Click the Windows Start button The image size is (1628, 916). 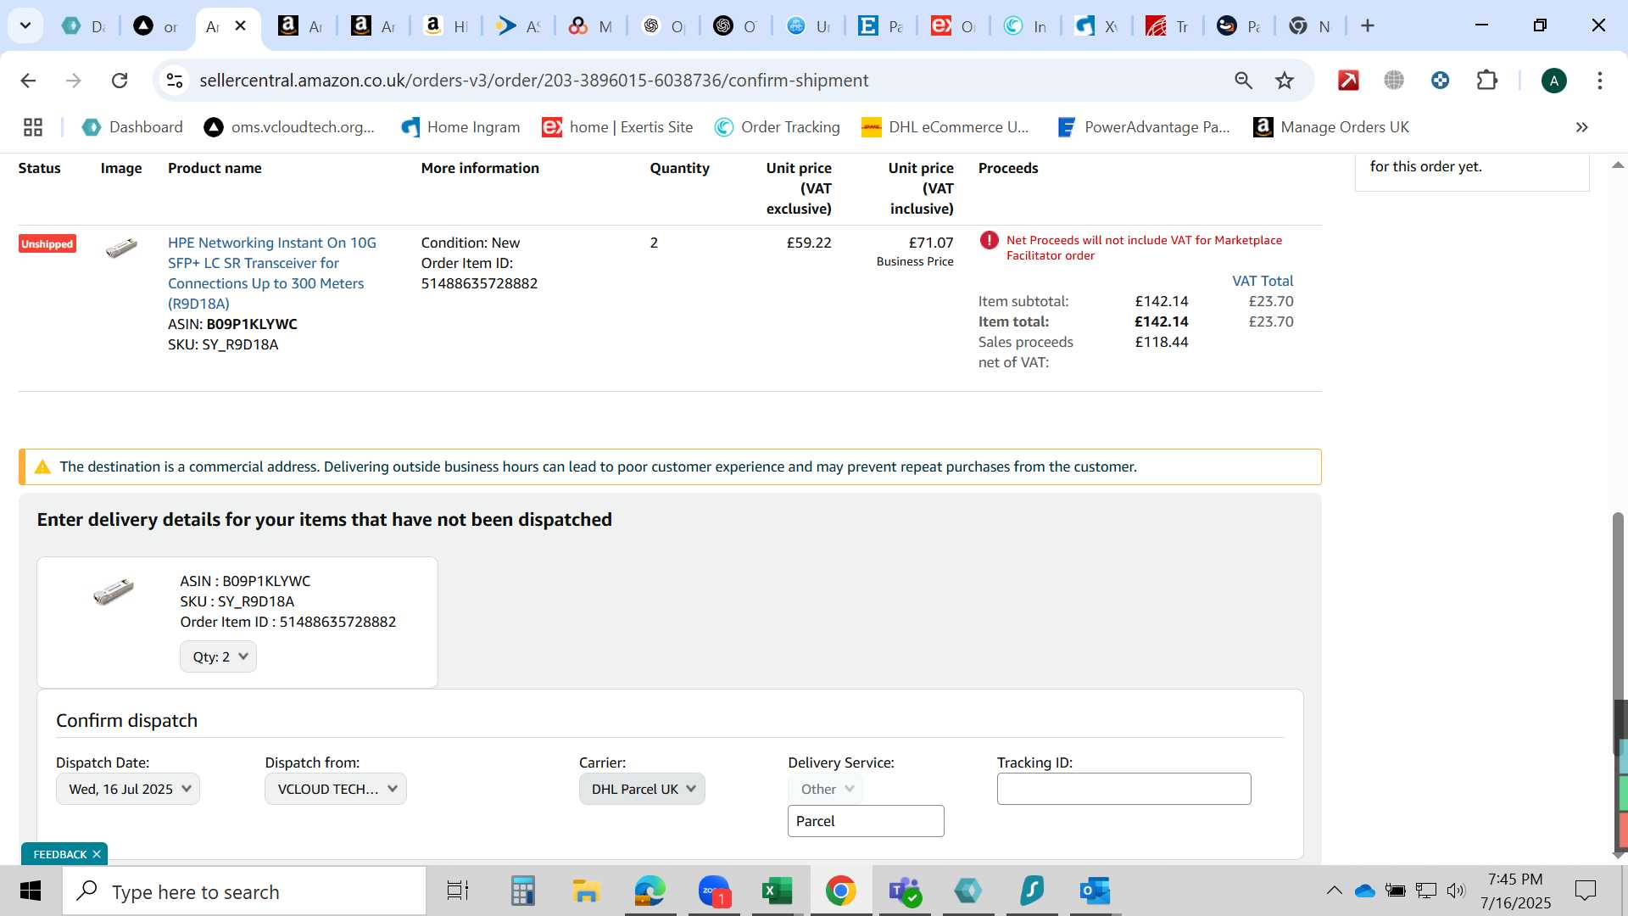coord(31,891)
